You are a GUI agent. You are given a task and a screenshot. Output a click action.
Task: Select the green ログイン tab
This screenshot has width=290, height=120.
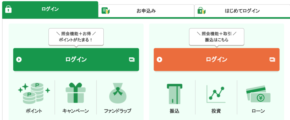pos(50,9)
